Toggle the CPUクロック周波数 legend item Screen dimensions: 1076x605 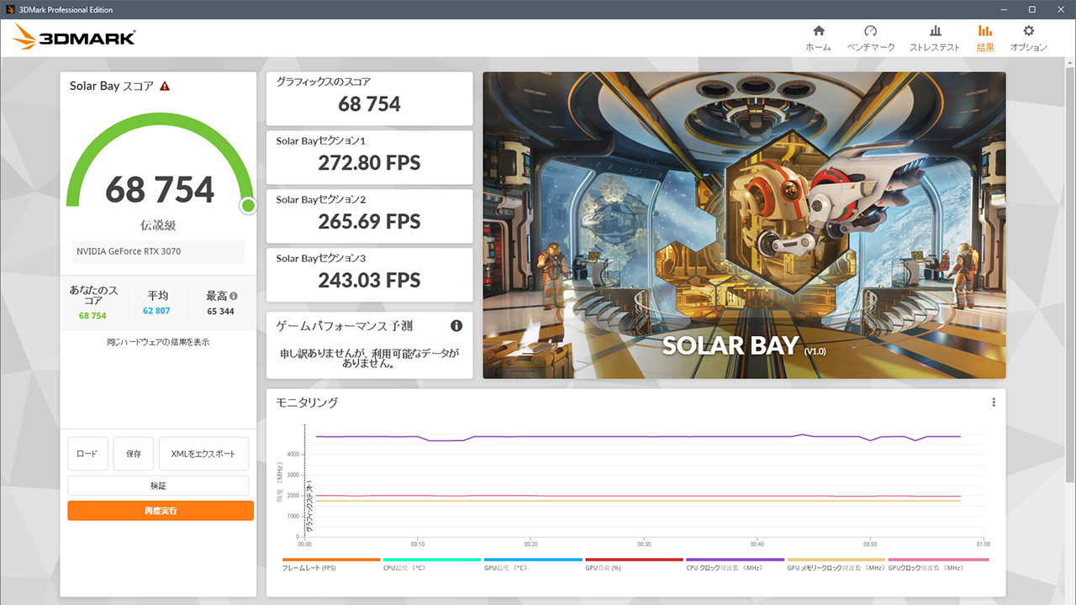735,564
